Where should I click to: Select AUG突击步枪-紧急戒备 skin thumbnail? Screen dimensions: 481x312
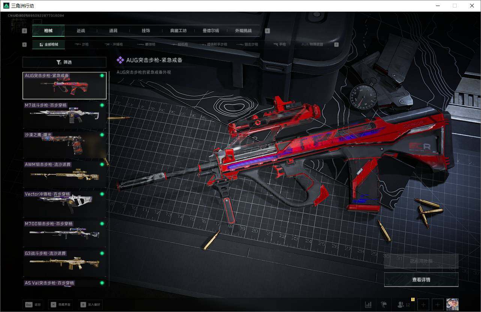[65, 85]
